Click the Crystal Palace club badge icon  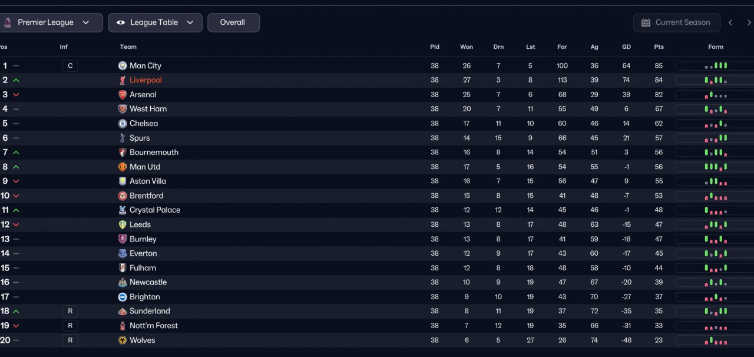123,210
